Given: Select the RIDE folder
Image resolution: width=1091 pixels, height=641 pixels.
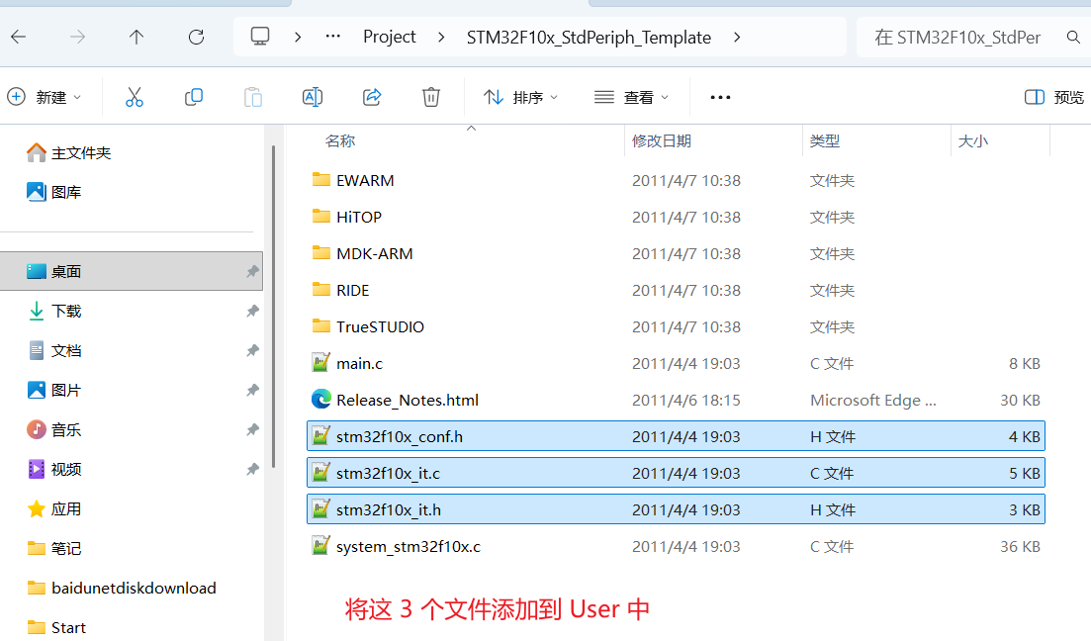Looking at the screenshot, I should point(676,290).
